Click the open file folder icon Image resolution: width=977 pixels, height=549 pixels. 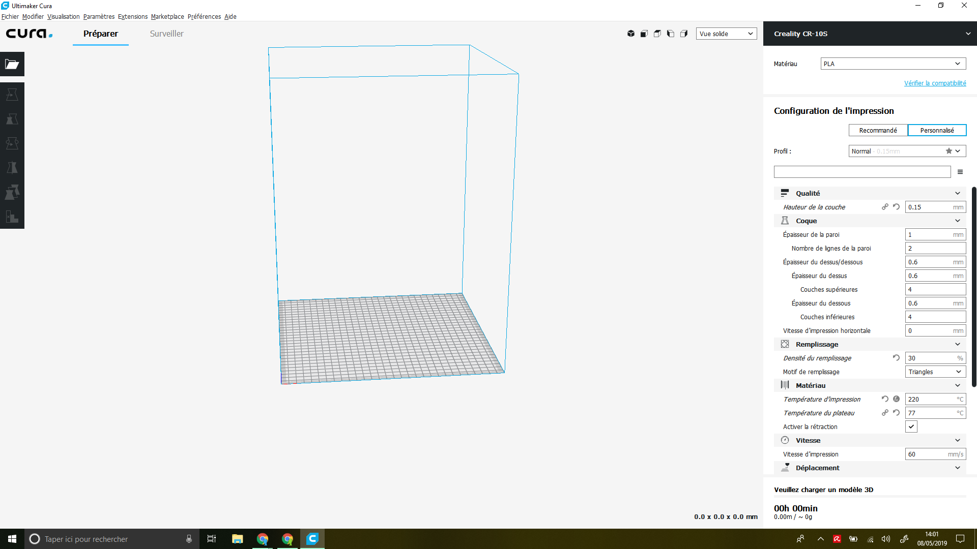coord(12,64)
